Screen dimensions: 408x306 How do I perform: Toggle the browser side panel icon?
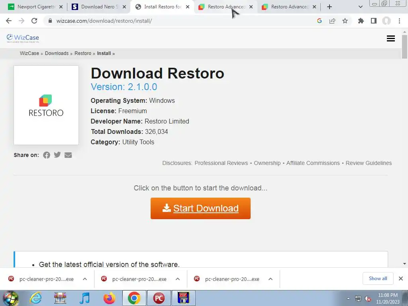374,21
